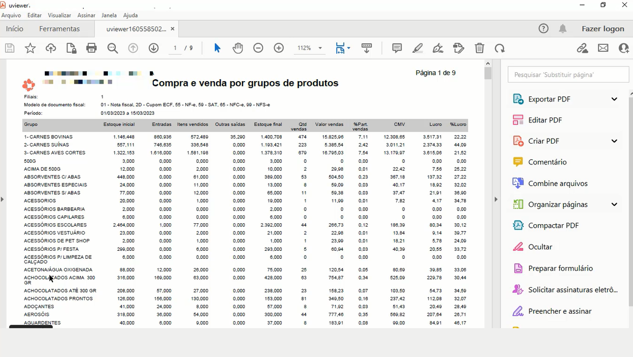Open the help question mark icon
The height and width of the screenshot is (357, 633).
tap(543, 29)
